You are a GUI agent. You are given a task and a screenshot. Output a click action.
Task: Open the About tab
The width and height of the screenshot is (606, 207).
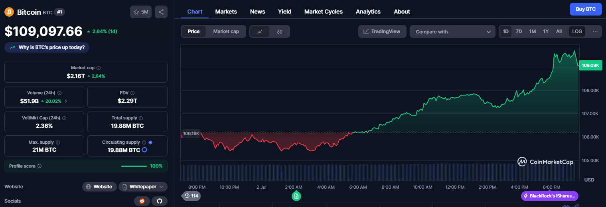(x=402, y=12)
